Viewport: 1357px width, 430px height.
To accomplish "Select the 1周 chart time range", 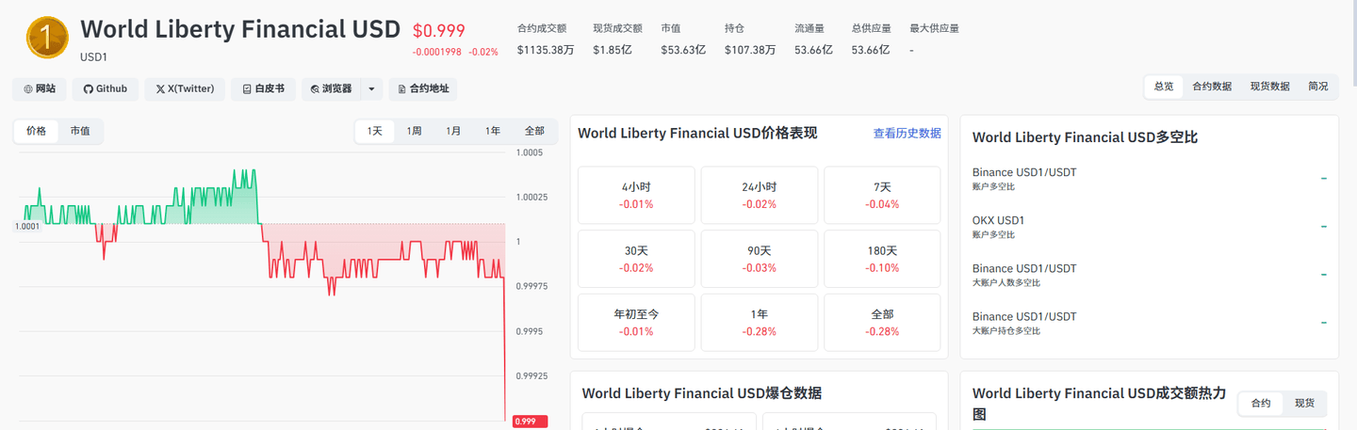I will (x=415, y=132).
